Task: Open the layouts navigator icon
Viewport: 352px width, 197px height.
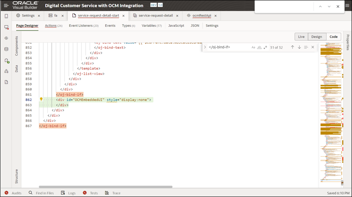Action: coord(6,61)
